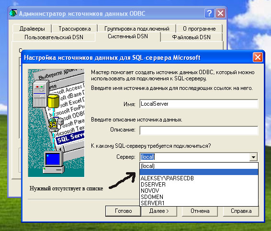Choose DSERVER from the server list
271x231 pixels.
(199, 185)
